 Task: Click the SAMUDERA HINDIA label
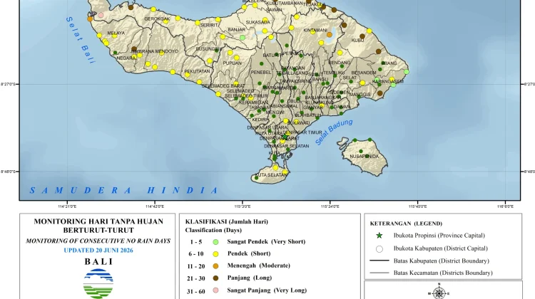point(123,190)
